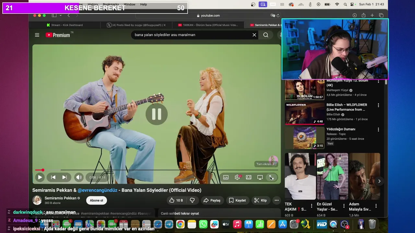Enter full screen mode
The height and width of the screenshot is (233, 415).
click(271, 177)
